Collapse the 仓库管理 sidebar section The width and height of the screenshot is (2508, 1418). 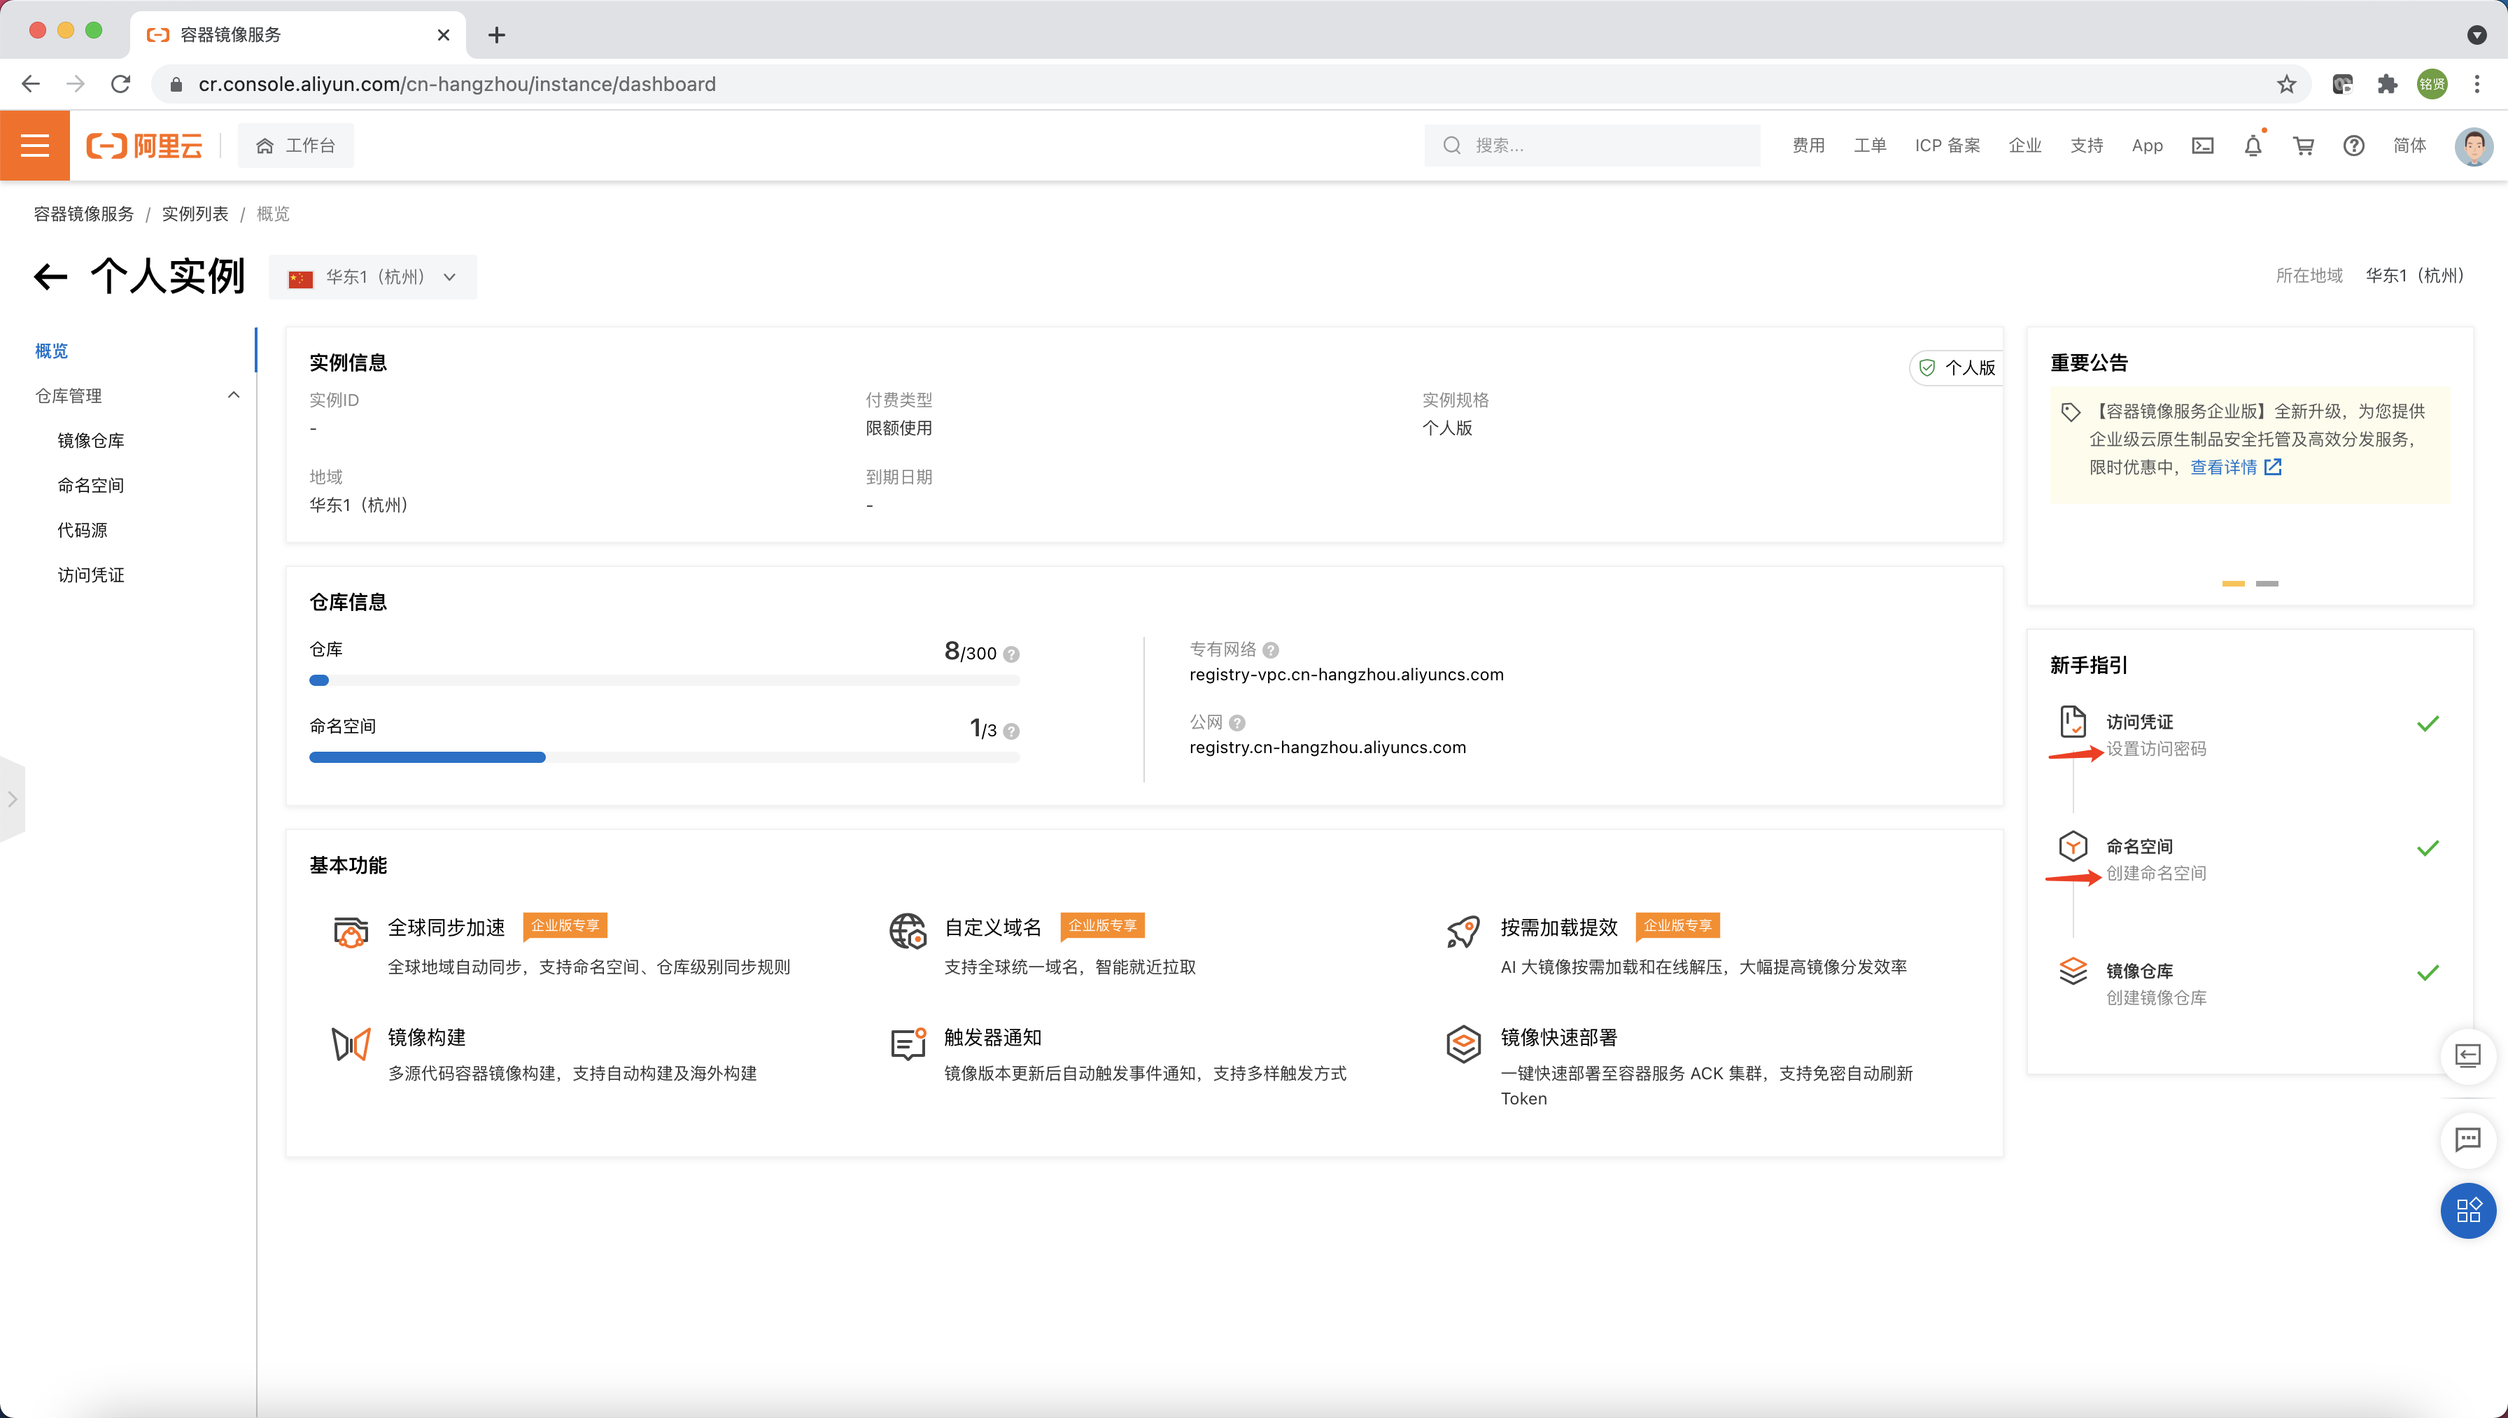234,395
